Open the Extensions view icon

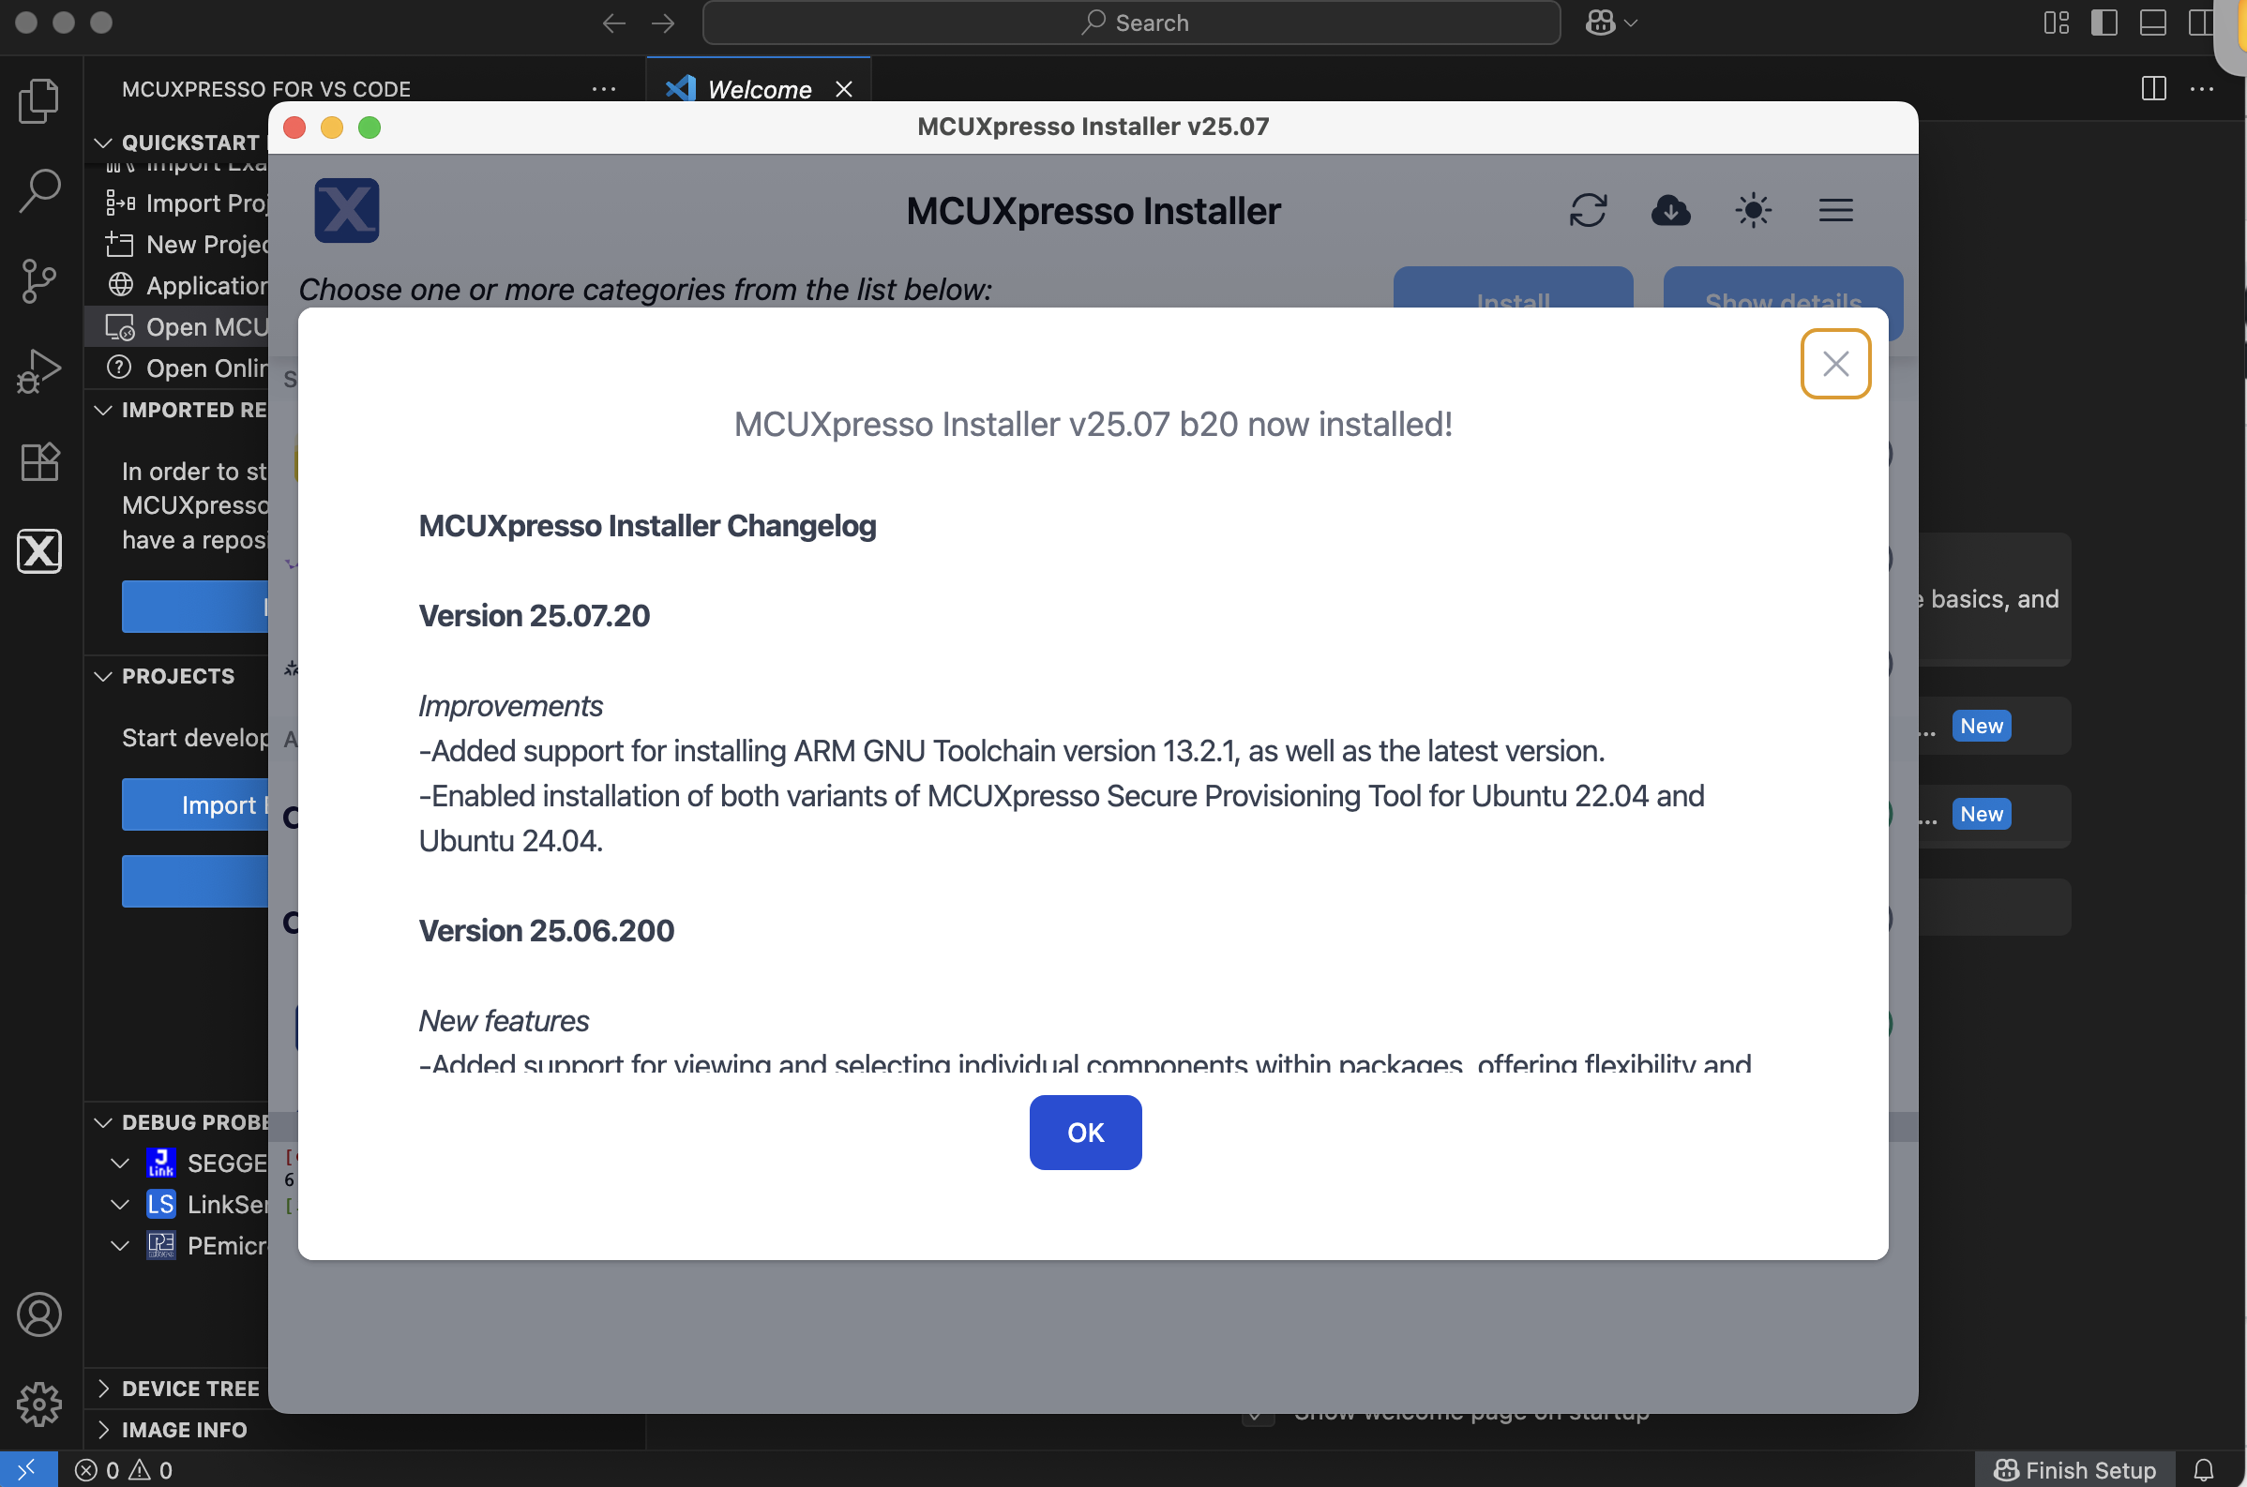click(x=38, y=462)
